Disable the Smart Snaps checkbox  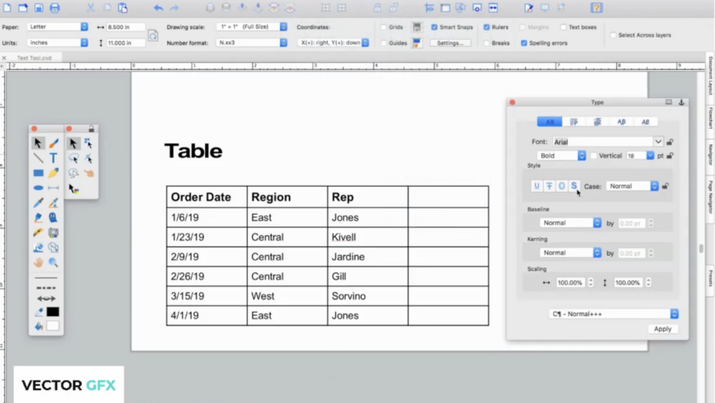[x=434, y=27]
